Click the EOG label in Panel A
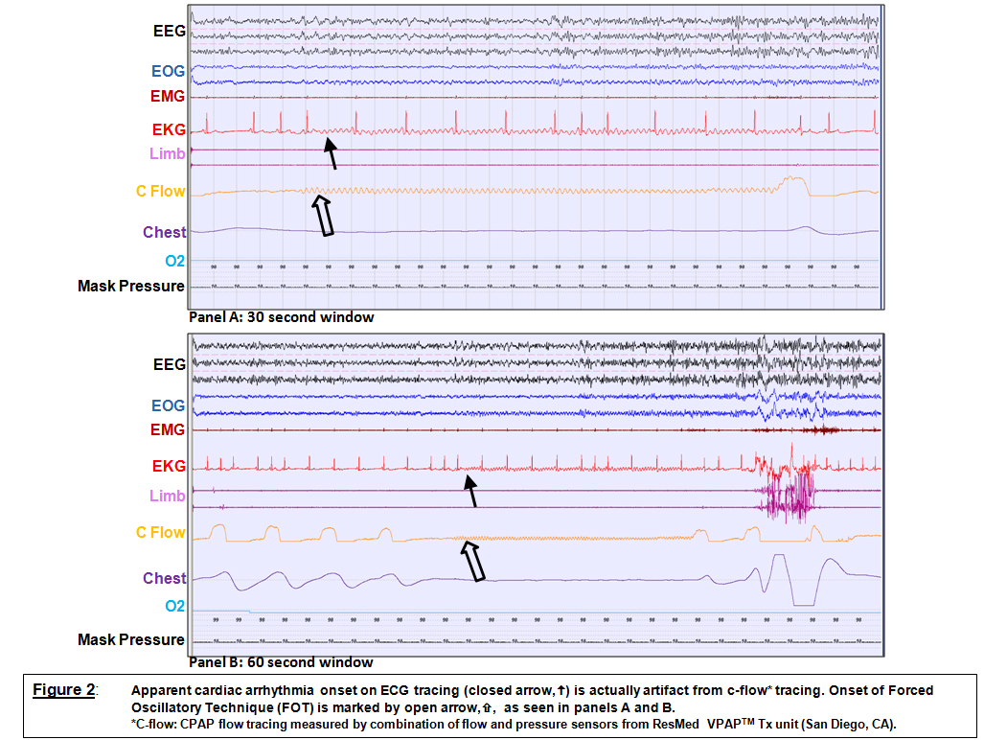984x740 pixels. click(168, 71)
